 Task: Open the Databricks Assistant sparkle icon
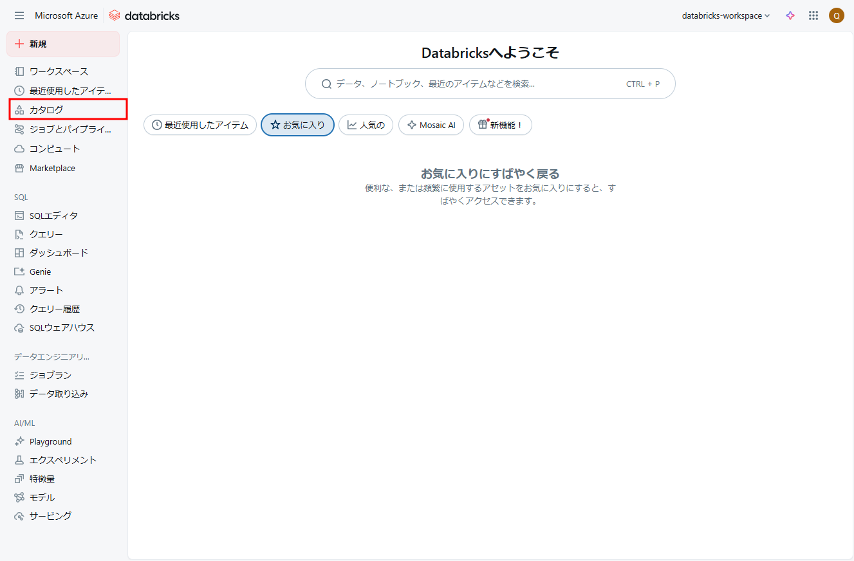click(x=790, y=15)
